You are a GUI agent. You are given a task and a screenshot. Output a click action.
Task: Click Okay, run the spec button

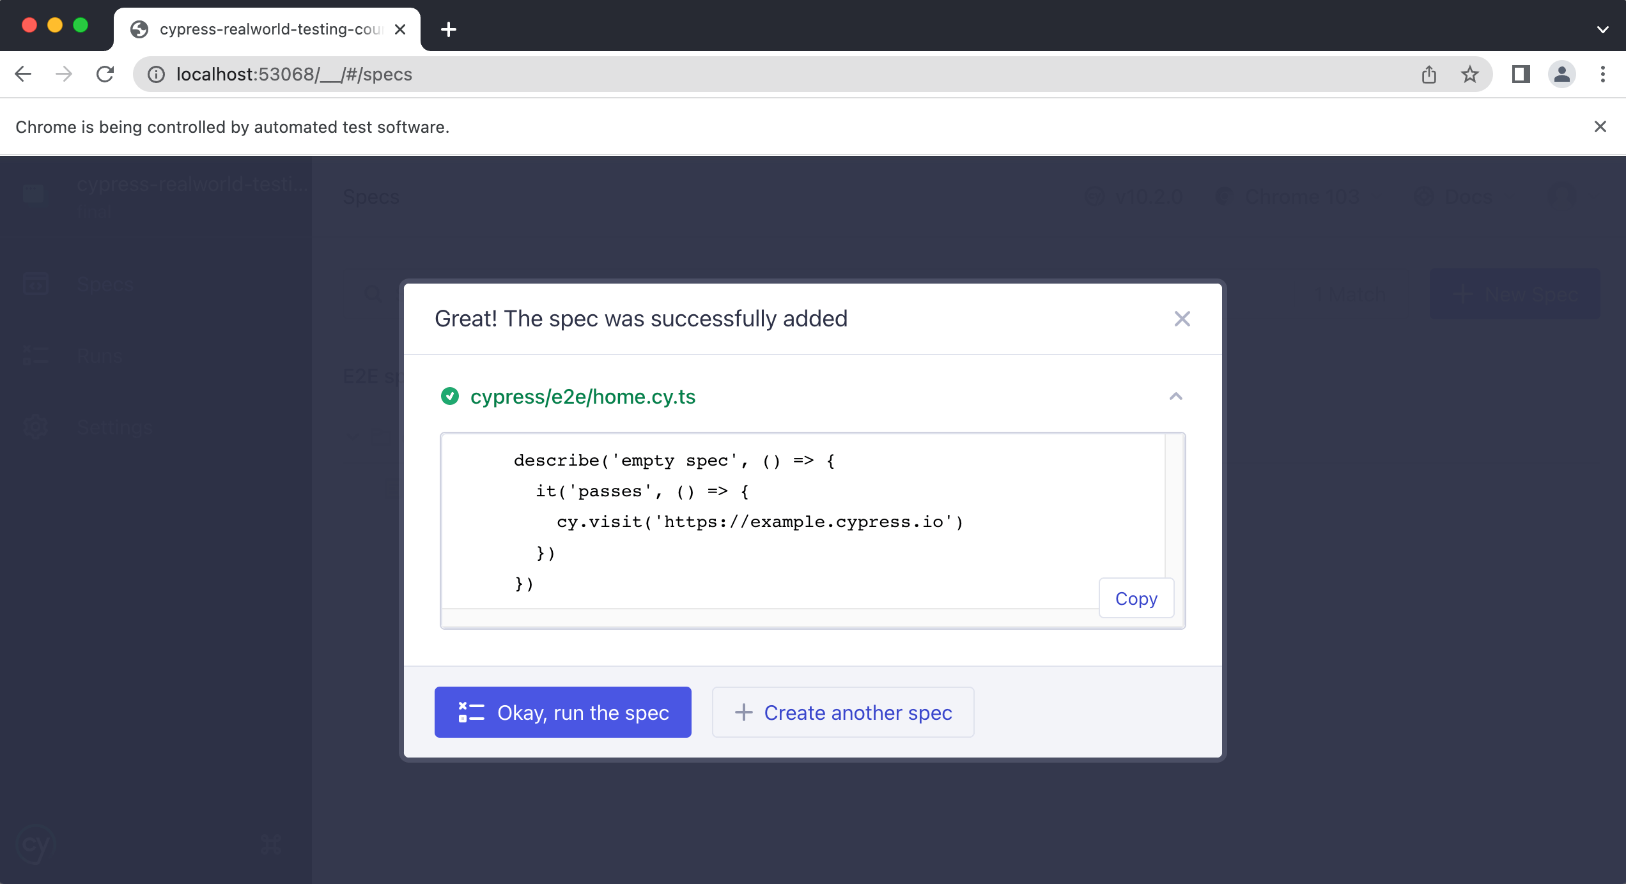click(562, 712)
